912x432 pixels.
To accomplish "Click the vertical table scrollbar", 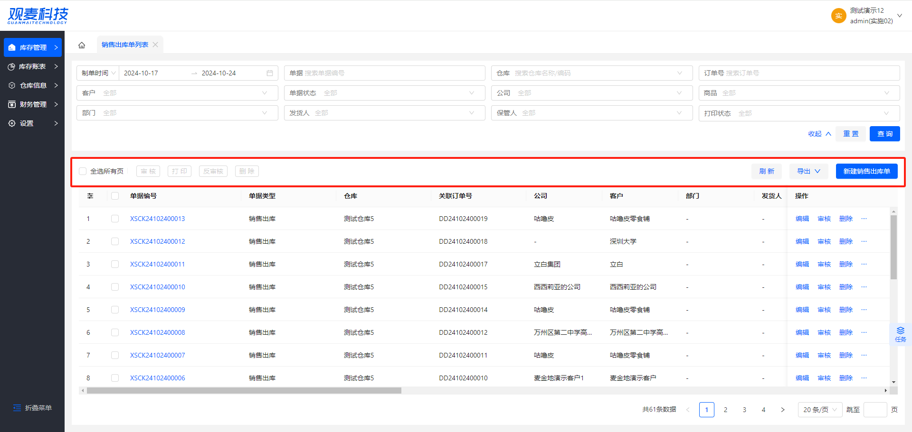I will pos(893,248).
